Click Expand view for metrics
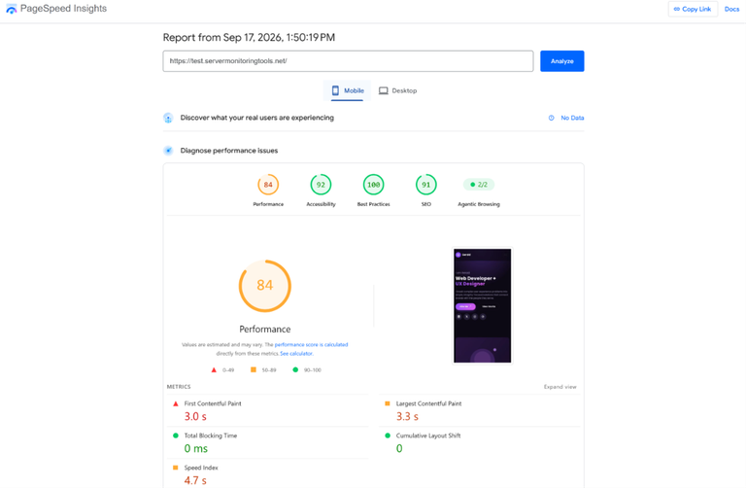 tap(559, 387)
